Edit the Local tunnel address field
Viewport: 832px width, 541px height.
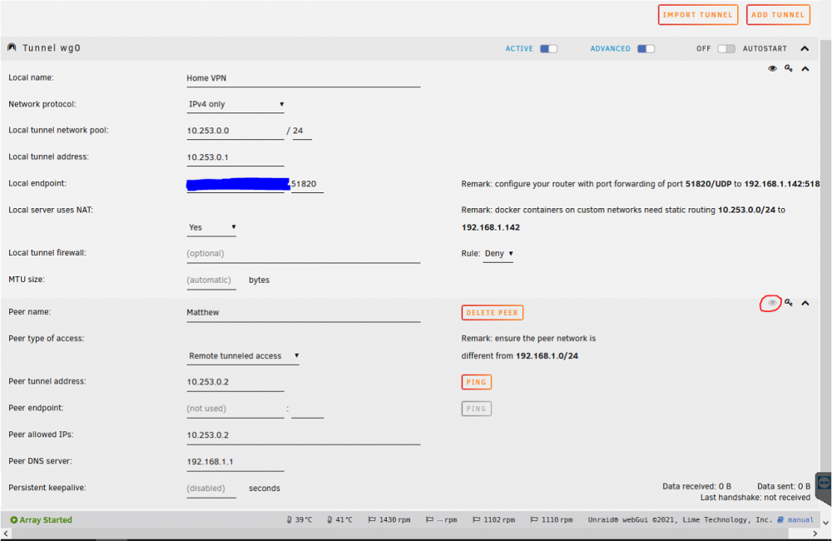click(x=235, y=157)
